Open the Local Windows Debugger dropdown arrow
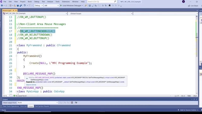 tap(82, 6)
